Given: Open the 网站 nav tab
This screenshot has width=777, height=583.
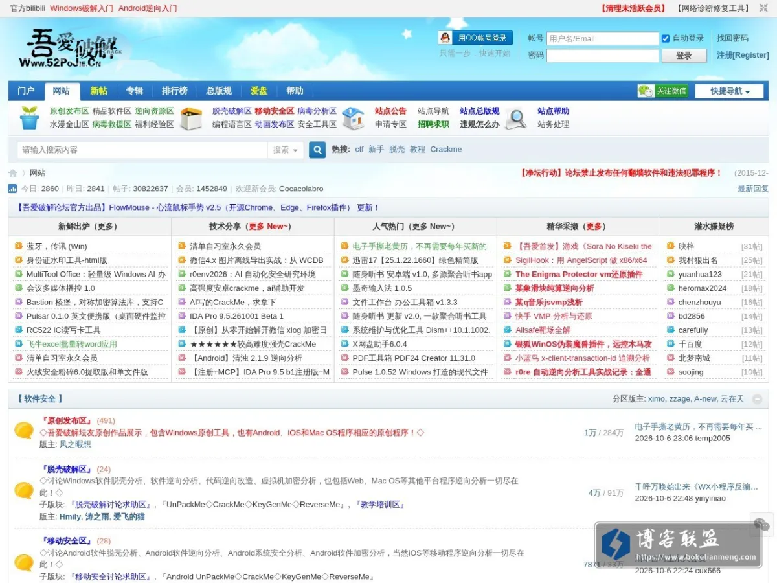Looking at the screenshot, I should [x=62, y=91].
